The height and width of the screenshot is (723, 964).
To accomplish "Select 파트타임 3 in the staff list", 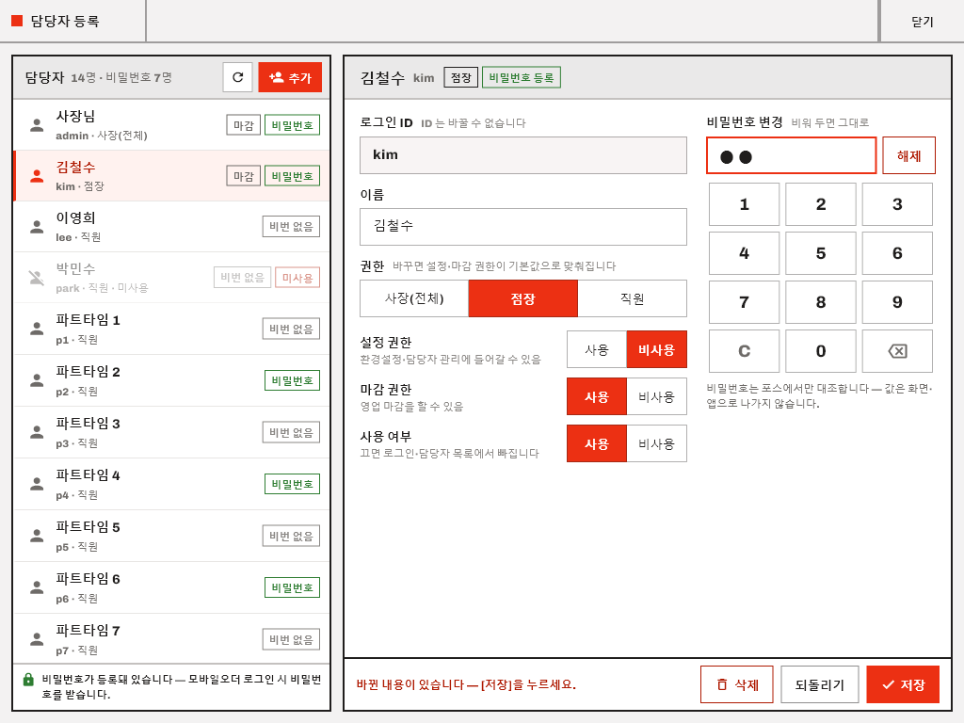I will (171, 432).
